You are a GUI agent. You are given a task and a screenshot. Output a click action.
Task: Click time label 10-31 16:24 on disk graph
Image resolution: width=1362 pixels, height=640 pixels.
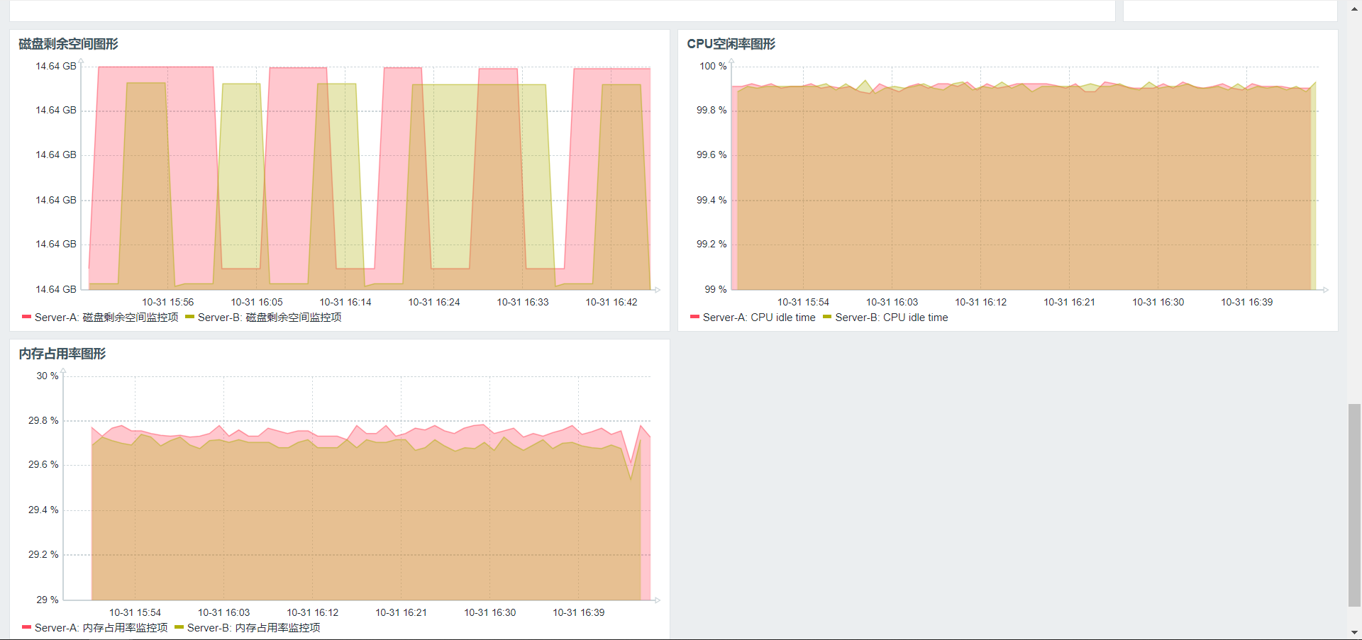434,302
